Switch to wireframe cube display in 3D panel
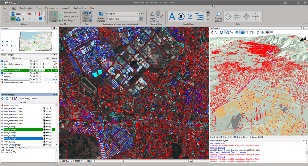The image size is (308, 166). pyautogui.click(x=247, y=32)
